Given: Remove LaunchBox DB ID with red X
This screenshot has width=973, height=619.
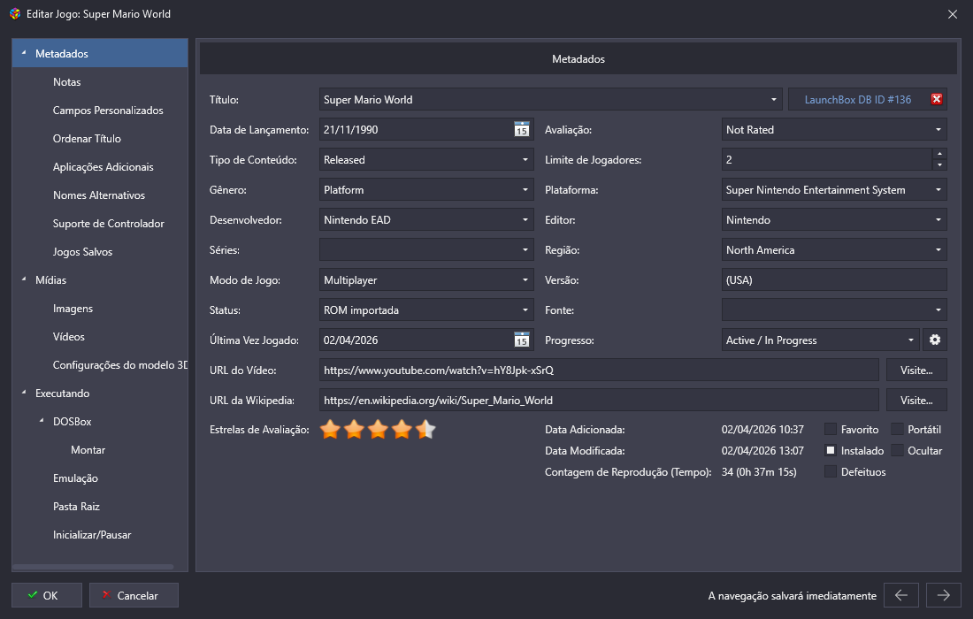Looking at the screenshot, I should click(x=936, y=100).
